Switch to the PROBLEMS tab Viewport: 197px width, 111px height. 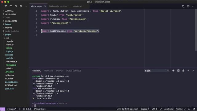click(49, 71)
